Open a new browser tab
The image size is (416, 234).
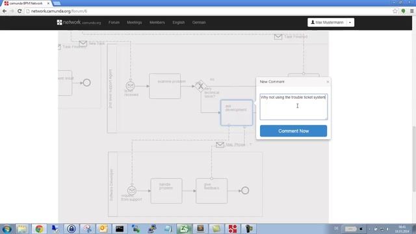(x=57, y=3)
